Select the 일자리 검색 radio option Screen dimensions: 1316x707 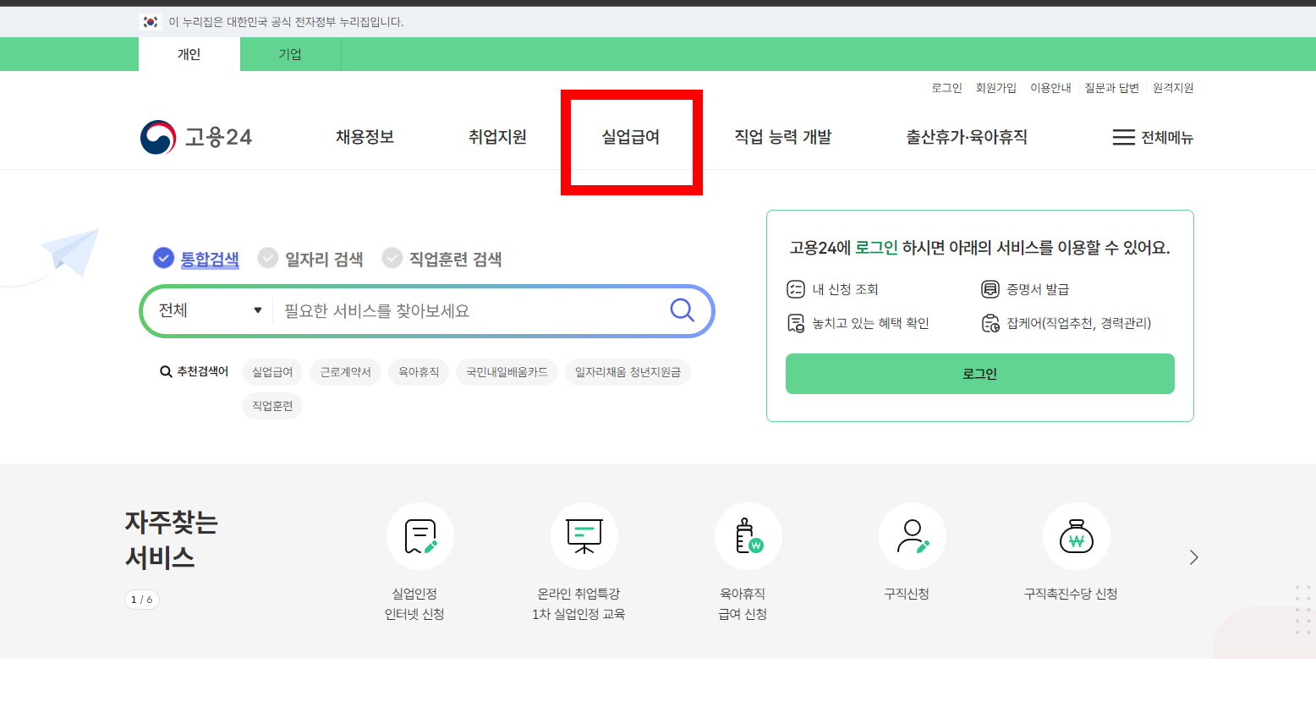[268, 258]
